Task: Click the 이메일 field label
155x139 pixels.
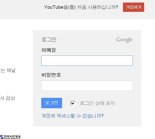Action: click(49, 50)
